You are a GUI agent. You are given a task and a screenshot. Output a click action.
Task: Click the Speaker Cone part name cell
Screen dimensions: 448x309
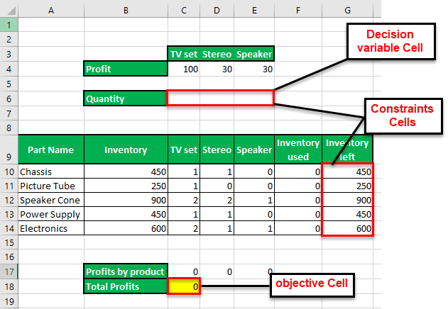tap(51, 200)
